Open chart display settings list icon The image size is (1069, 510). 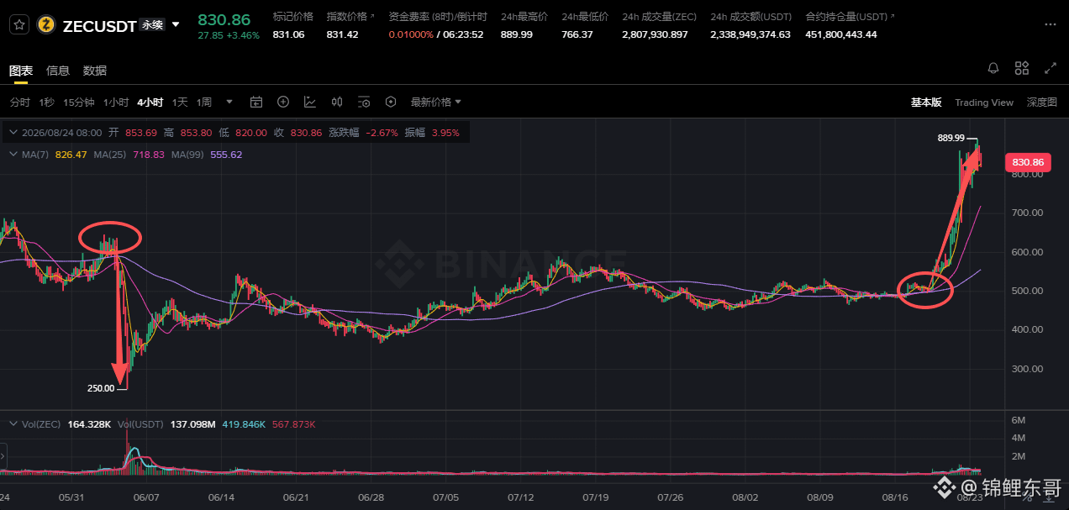(x=364, y=103)
